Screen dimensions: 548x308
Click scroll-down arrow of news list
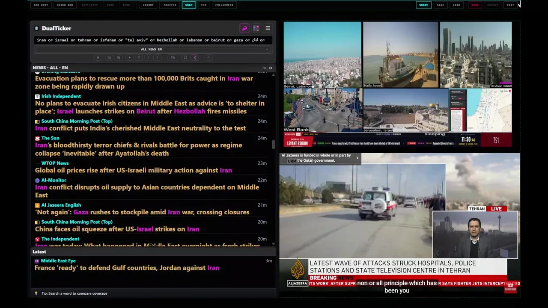[274, 244]
